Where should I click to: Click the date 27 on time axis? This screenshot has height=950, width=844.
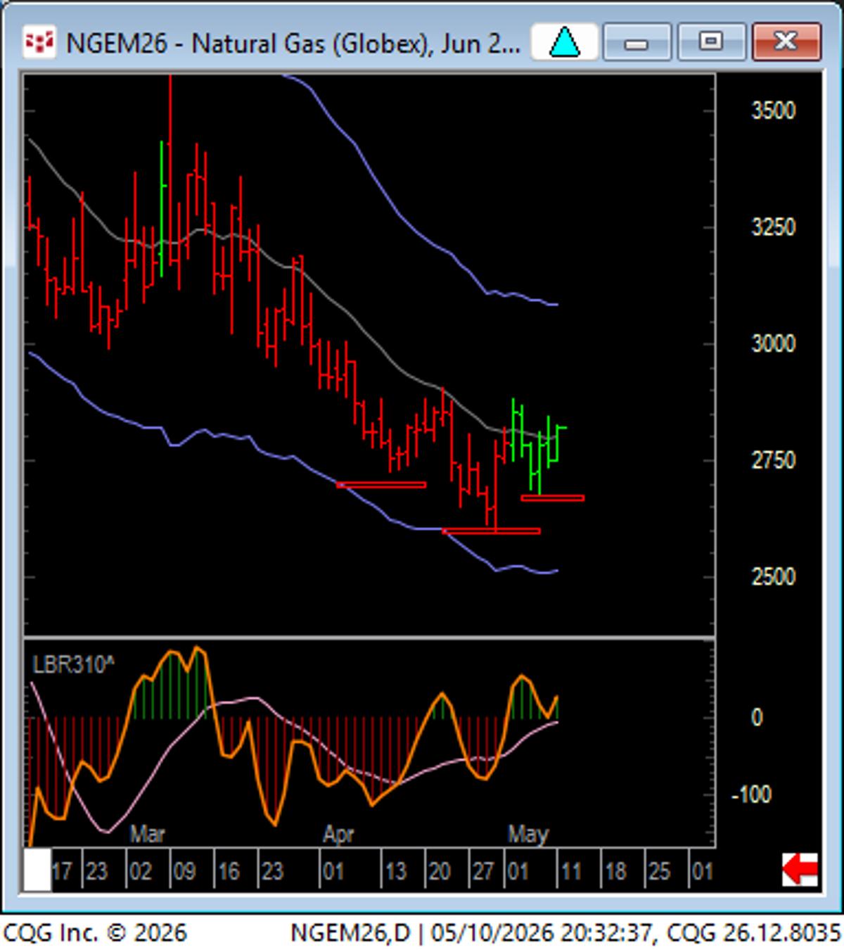click(483, 872)
